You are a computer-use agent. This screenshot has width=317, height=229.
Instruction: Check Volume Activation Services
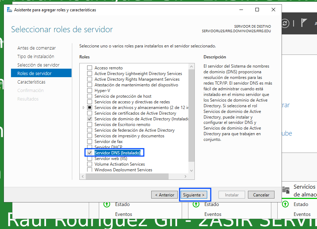(x=90, y=164)
